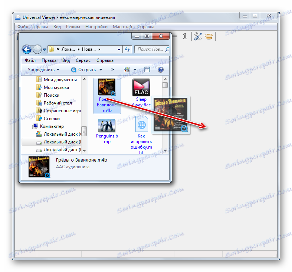
Task: Refresh the Explorer folder view
Action: click(127, 49)
